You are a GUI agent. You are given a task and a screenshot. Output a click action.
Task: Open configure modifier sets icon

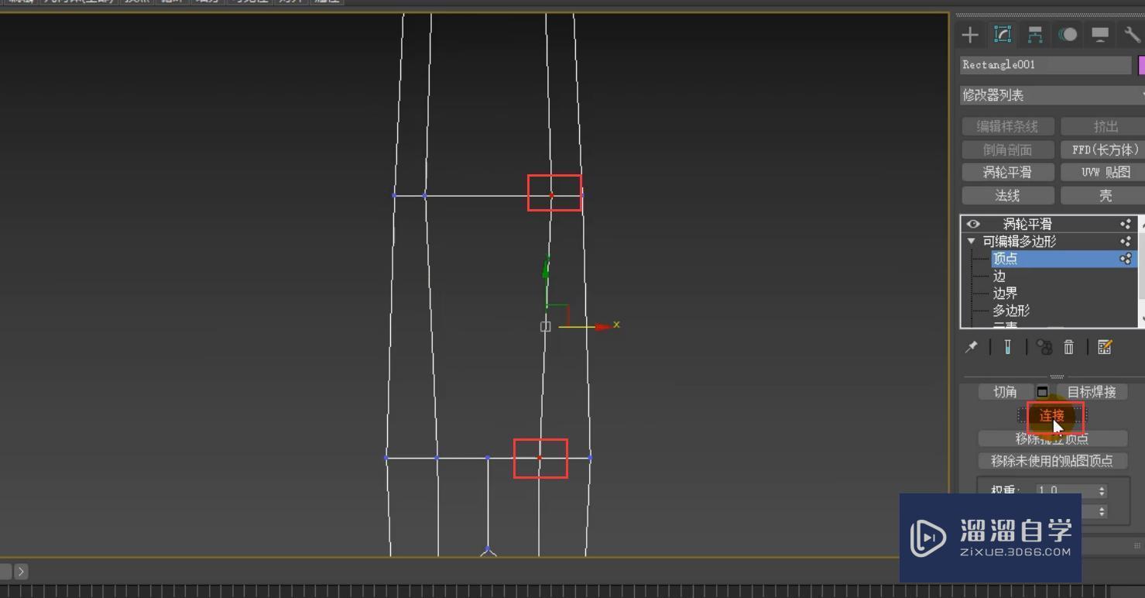click(1105, 347)
